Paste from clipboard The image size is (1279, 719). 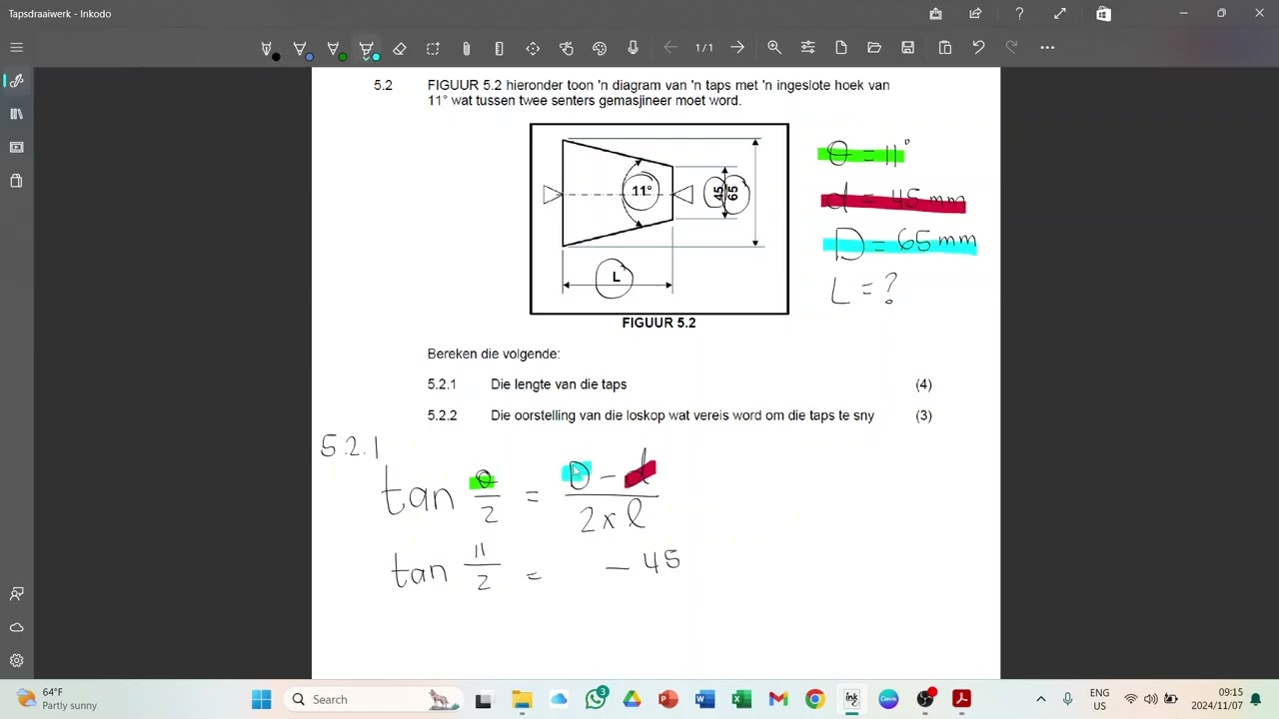[945, 48]
